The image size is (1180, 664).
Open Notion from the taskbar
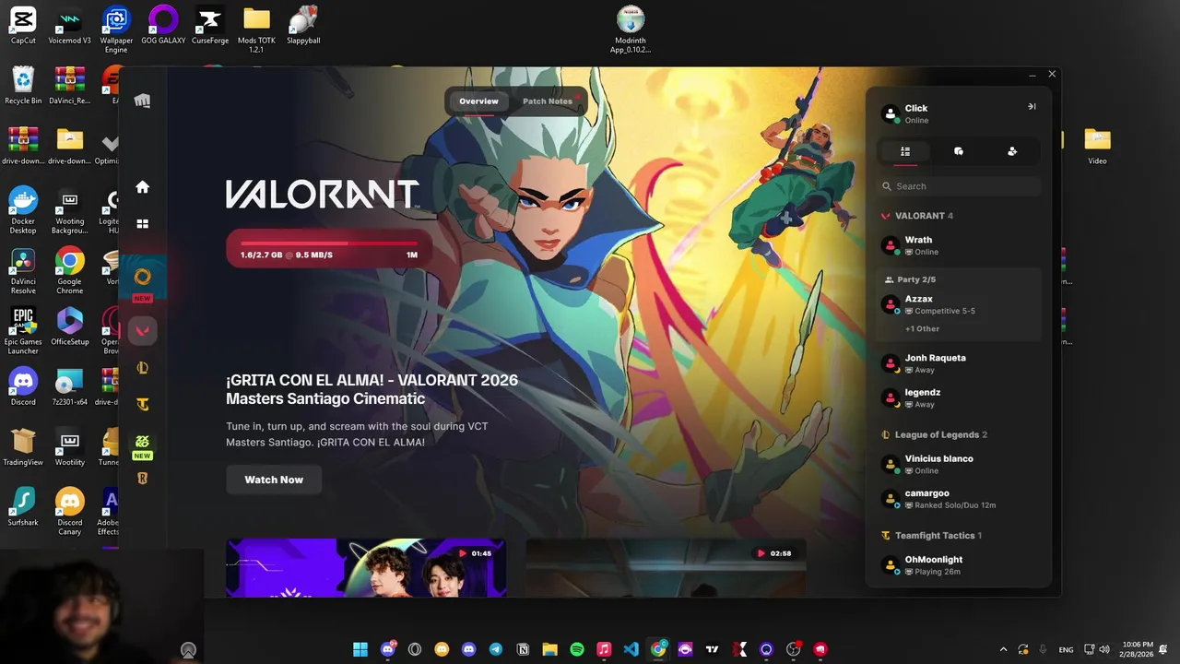pyautogui.click(x=523, y=649)
